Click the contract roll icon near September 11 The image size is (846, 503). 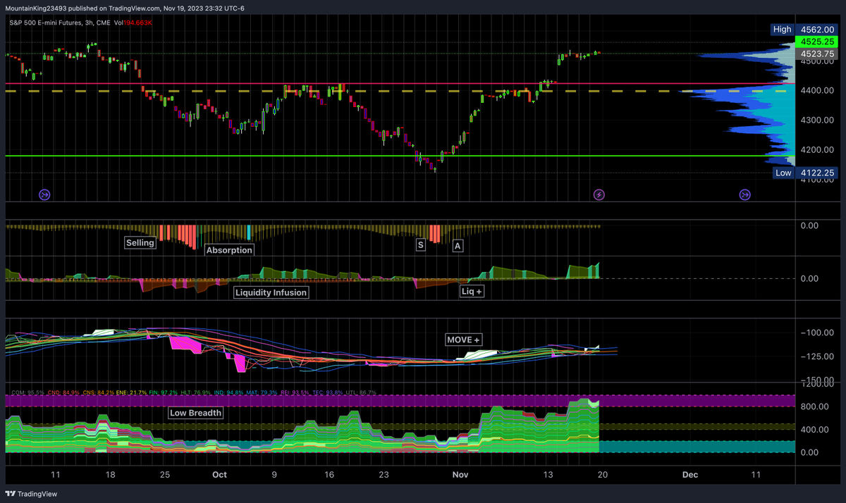(44, 194)
